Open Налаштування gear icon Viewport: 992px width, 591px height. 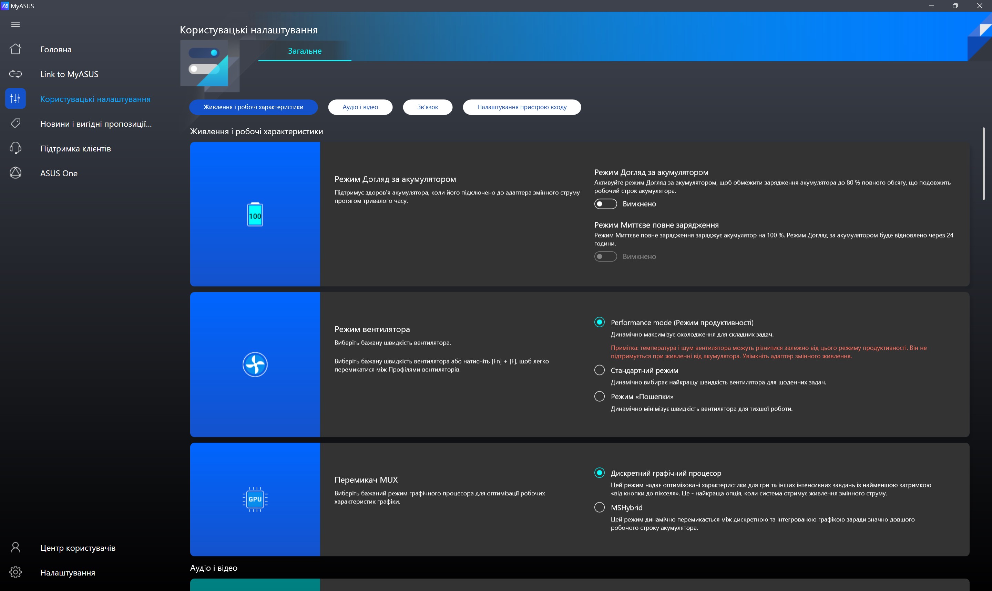[16, 572]
